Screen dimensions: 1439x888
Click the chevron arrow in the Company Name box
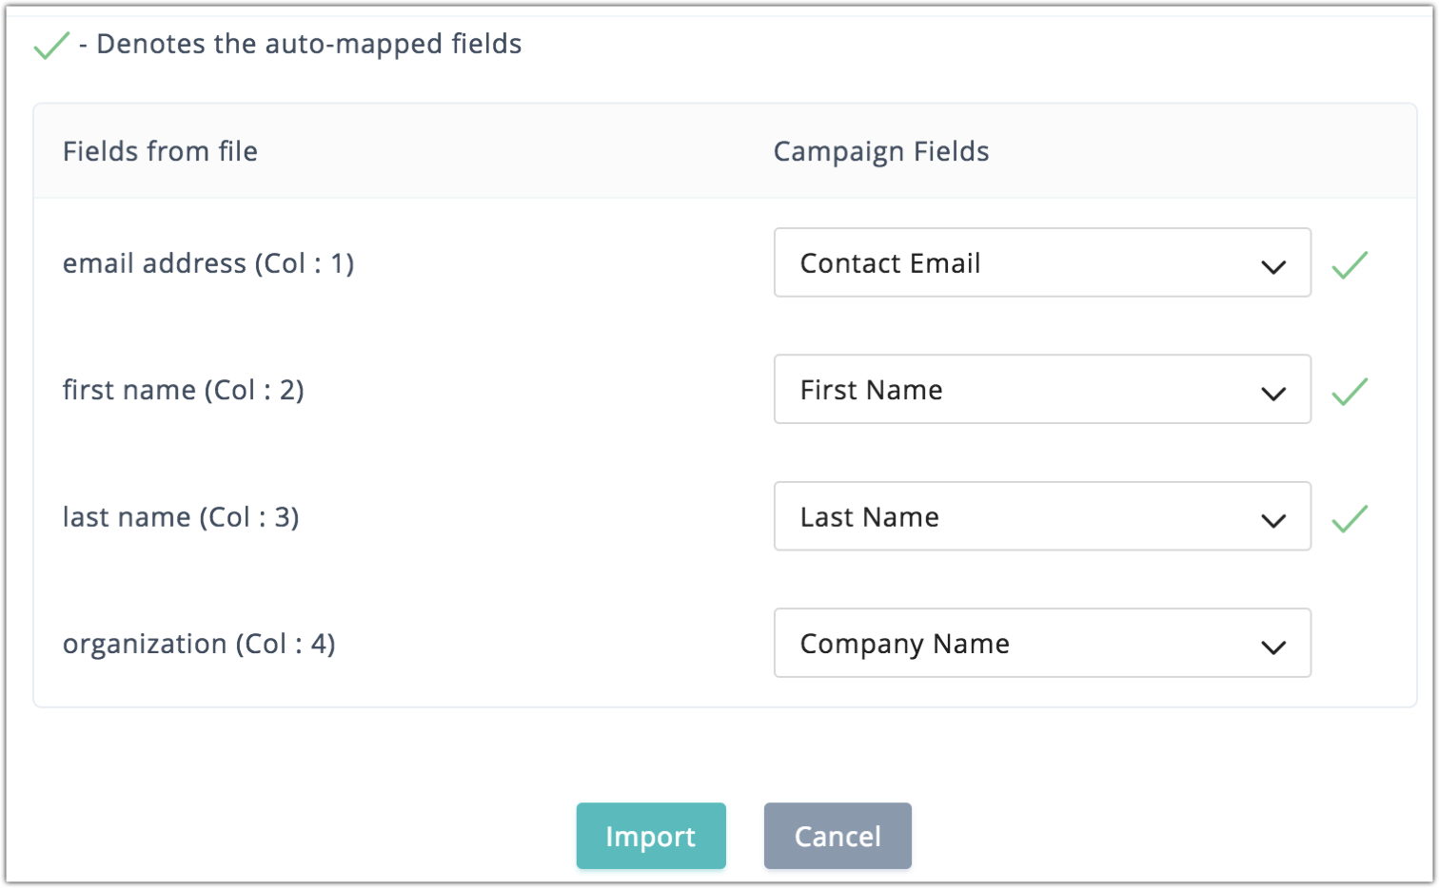[x=1272, y=647]
